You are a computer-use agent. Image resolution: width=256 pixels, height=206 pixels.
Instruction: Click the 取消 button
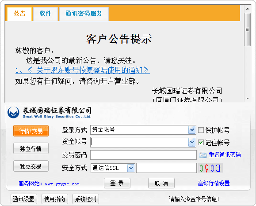(x=161, y=183)
